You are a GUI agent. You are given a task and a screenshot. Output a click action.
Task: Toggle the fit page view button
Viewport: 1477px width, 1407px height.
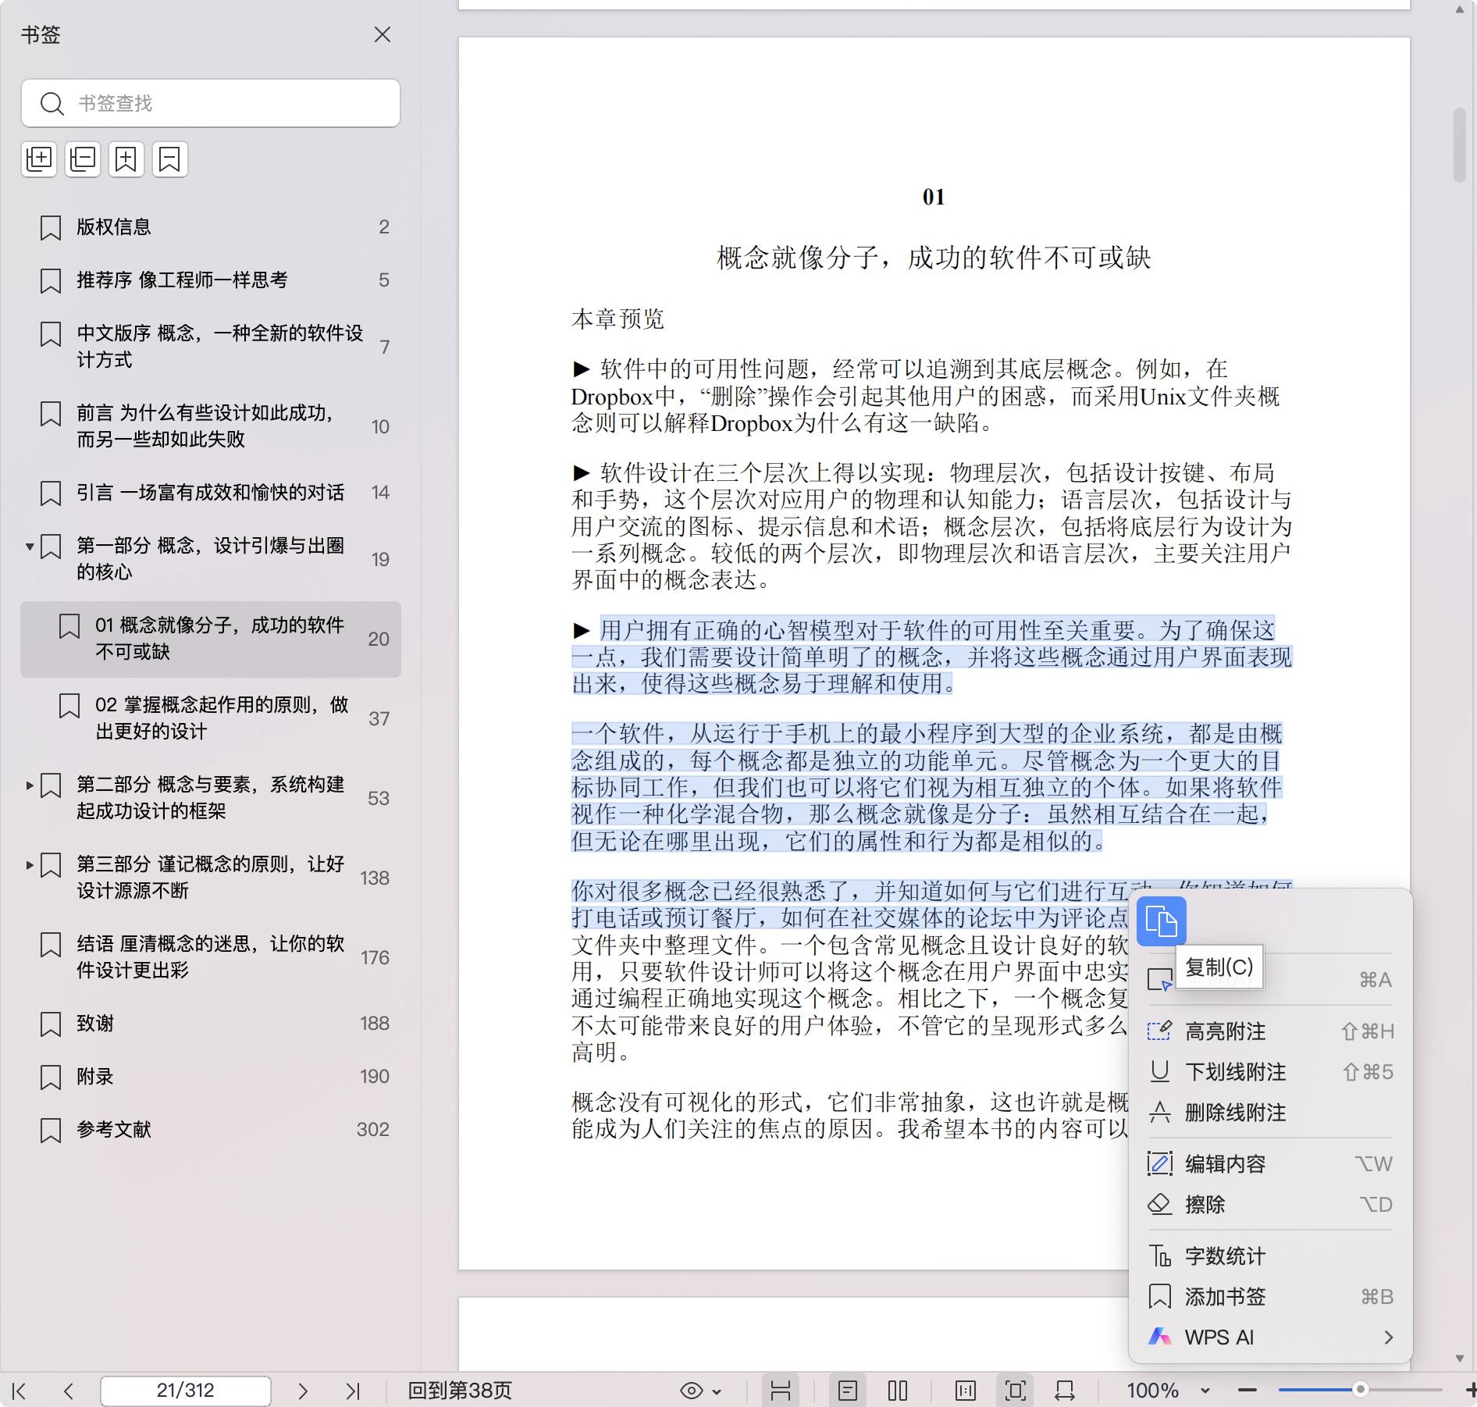pos(1015,1391)
